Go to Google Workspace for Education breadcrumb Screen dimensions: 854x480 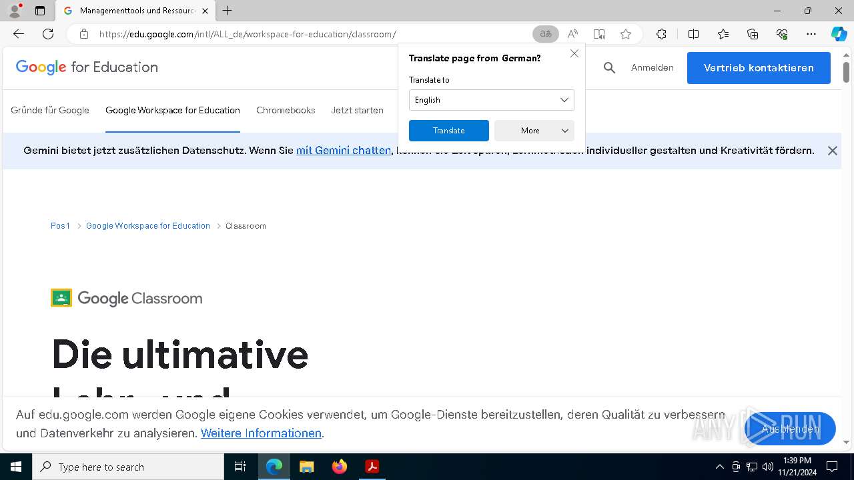pos(148,226)
